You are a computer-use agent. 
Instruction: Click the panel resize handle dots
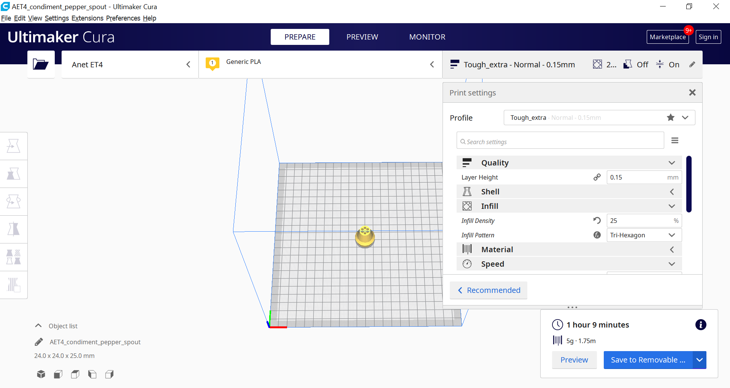(x=572, y=307)
